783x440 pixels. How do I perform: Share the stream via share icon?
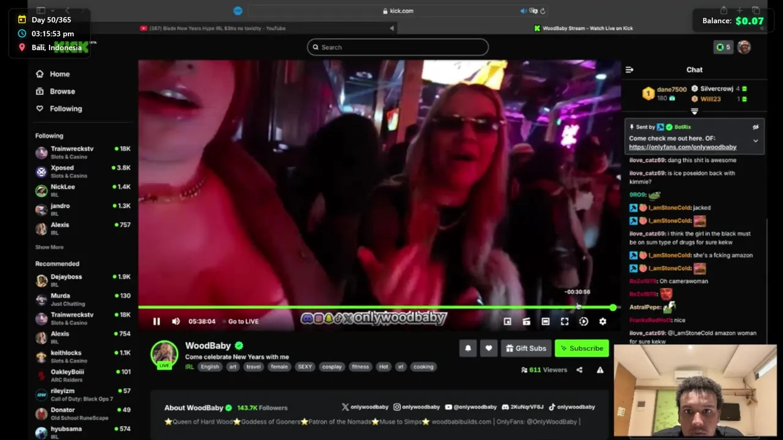pyautogui.click(x=579, y=370)
